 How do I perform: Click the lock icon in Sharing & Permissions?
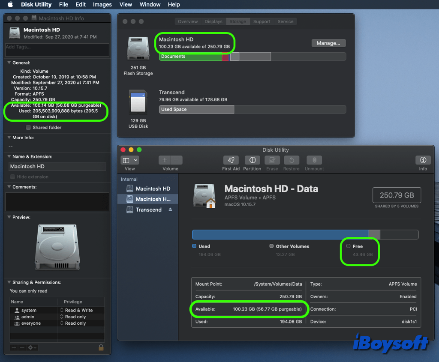(101, 347)
